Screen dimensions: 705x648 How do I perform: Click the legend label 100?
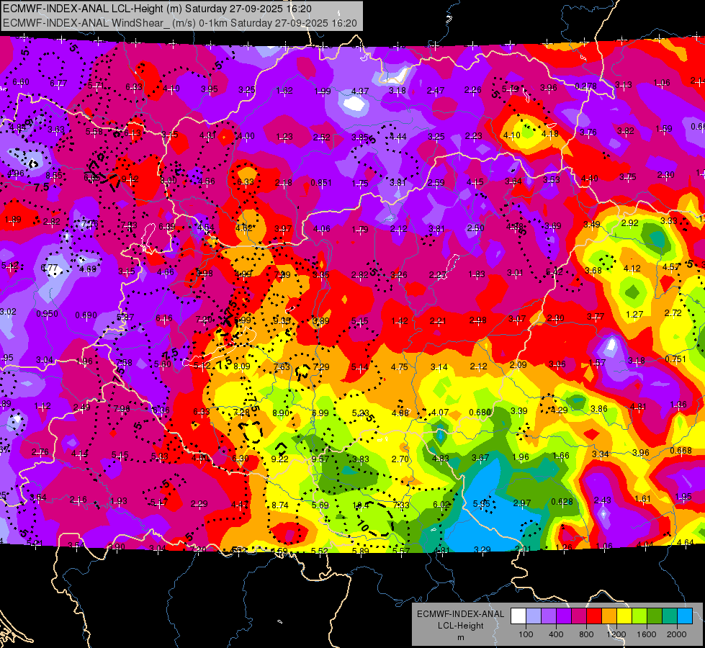(526, 634)
